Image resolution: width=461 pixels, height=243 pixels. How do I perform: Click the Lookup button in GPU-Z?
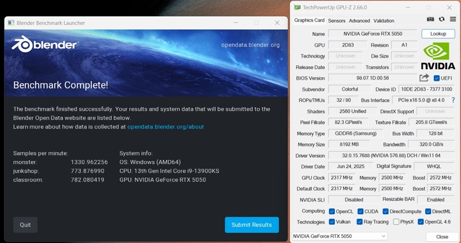438,34
